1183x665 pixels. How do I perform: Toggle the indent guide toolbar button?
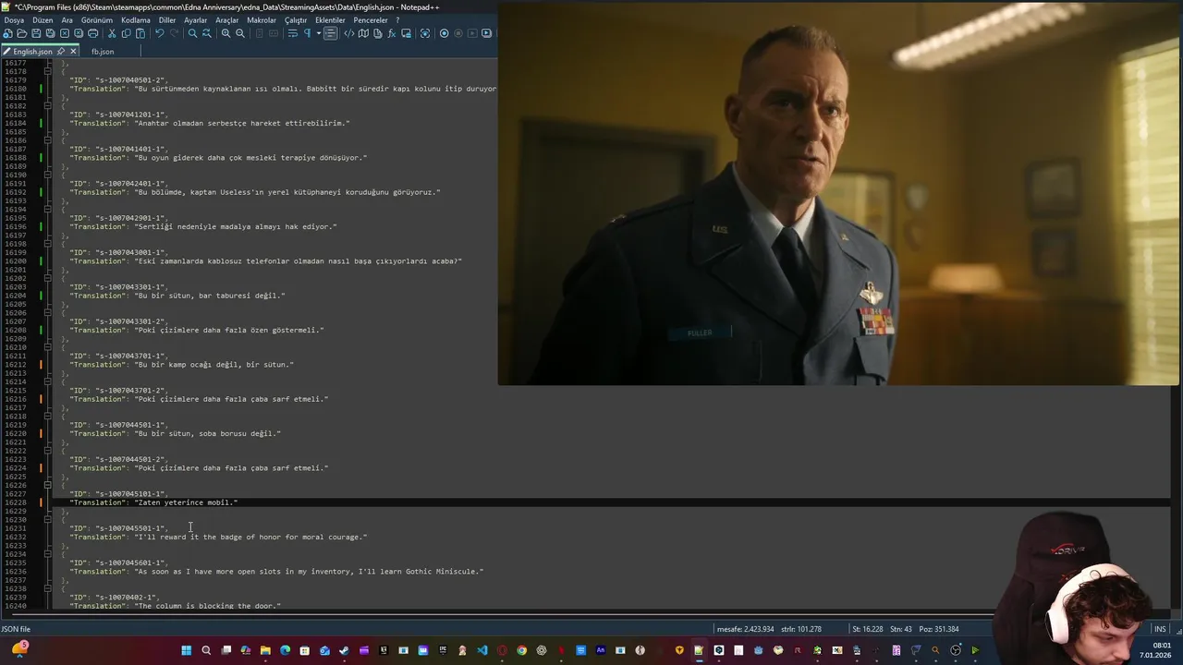(x=331, y=33)
